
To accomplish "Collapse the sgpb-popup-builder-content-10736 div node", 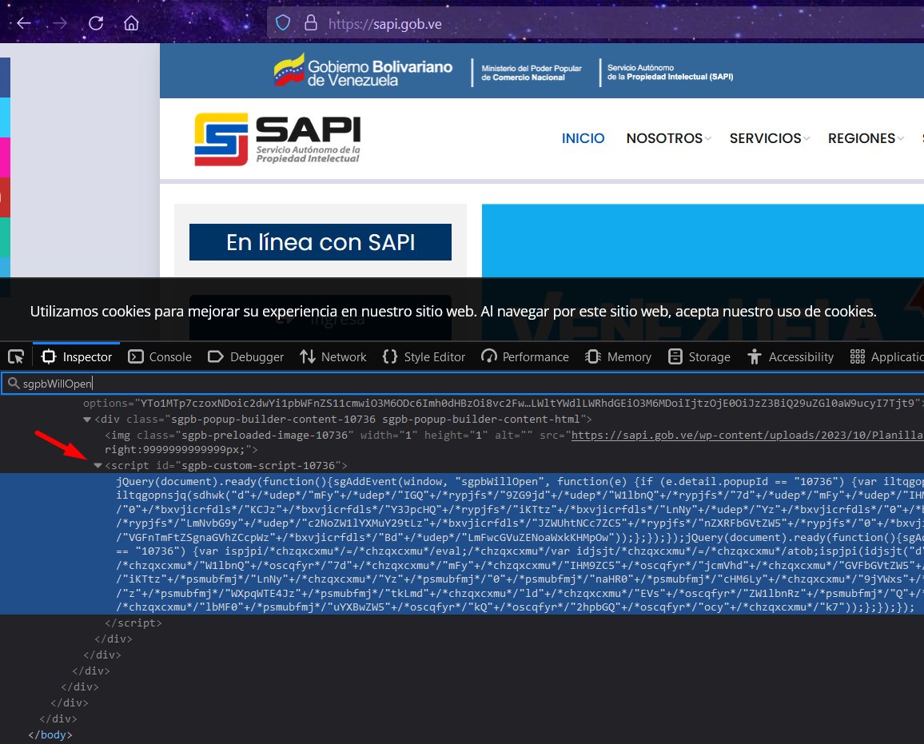I will [87, 420].
